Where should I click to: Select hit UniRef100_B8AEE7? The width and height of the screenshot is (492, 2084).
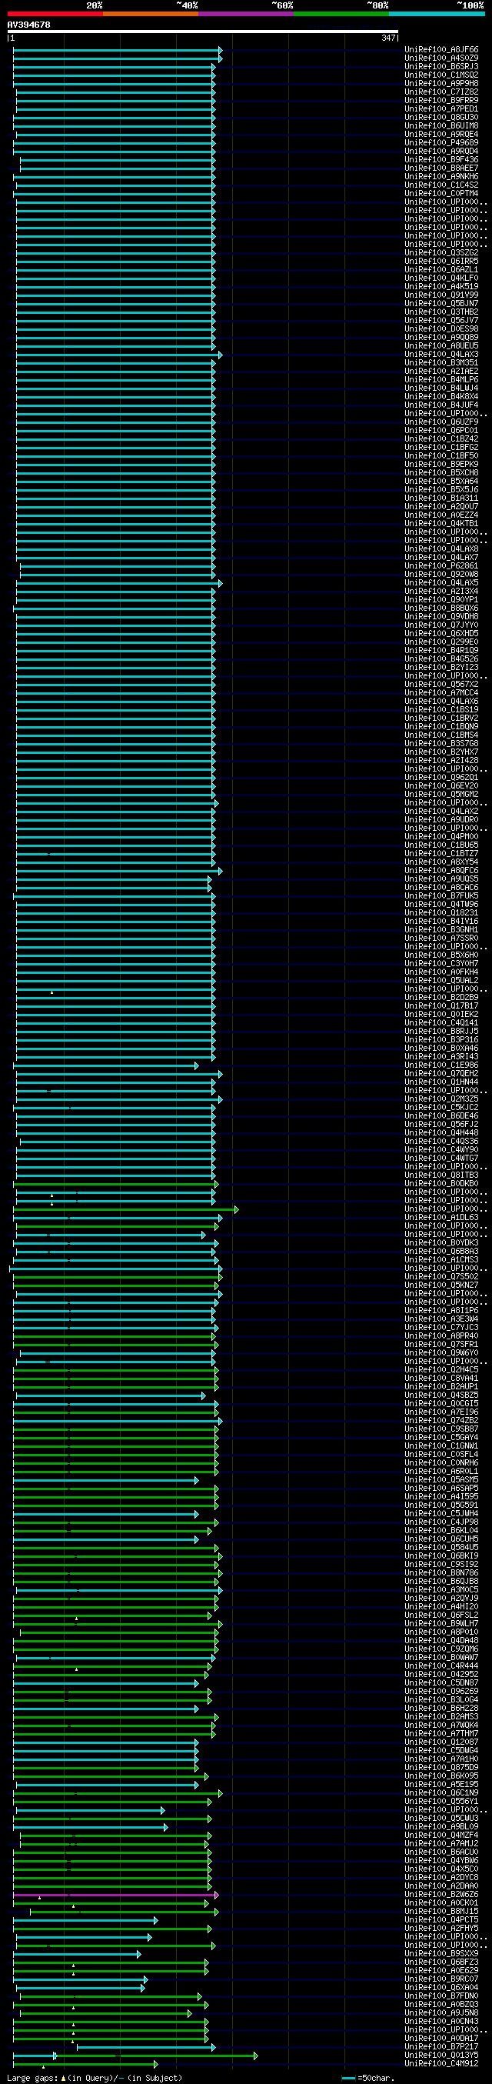[x=441, y=168]
